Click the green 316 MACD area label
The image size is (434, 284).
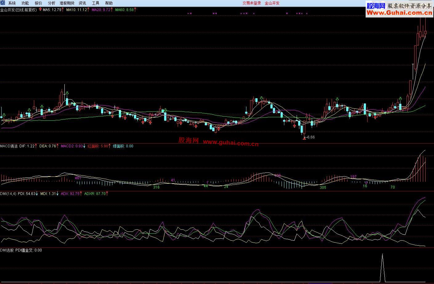156,187
